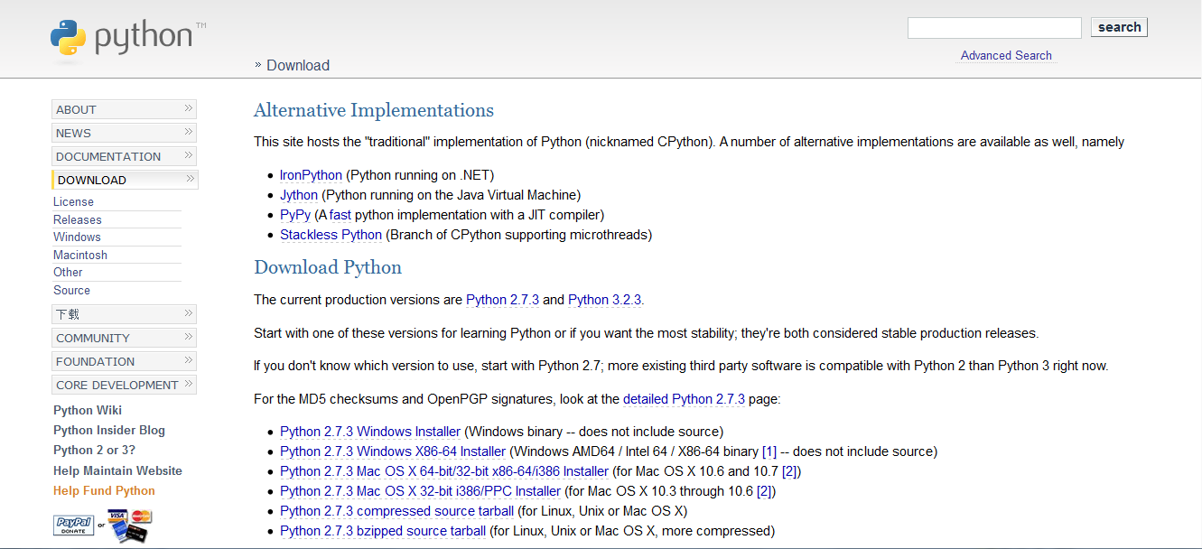The height and width of the screenshot is (549, 1202).
Task: Open the 'Python 2 or 3?' link
Action: [x=95, y=451]
